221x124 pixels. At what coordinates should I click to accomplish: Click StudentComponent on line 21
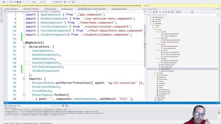tap(46, 71)
